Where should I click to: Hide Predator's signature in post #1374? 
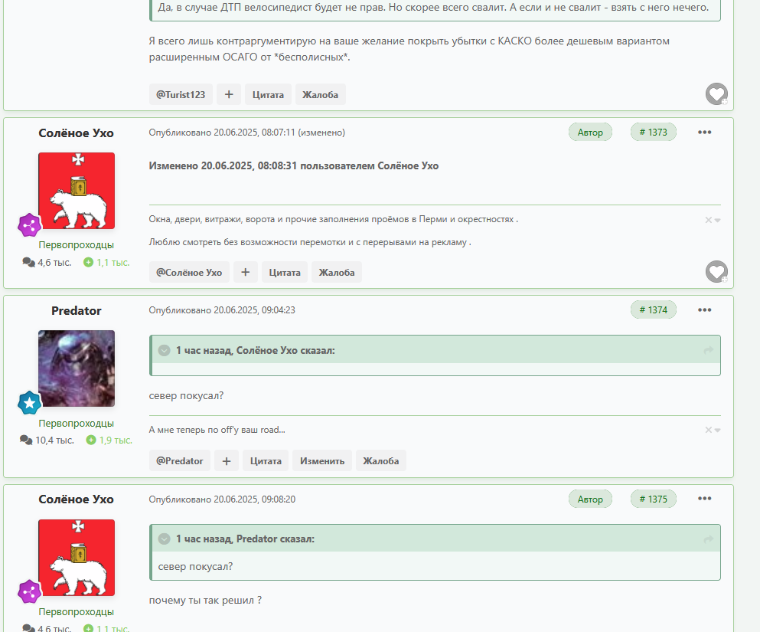(713, 430)
